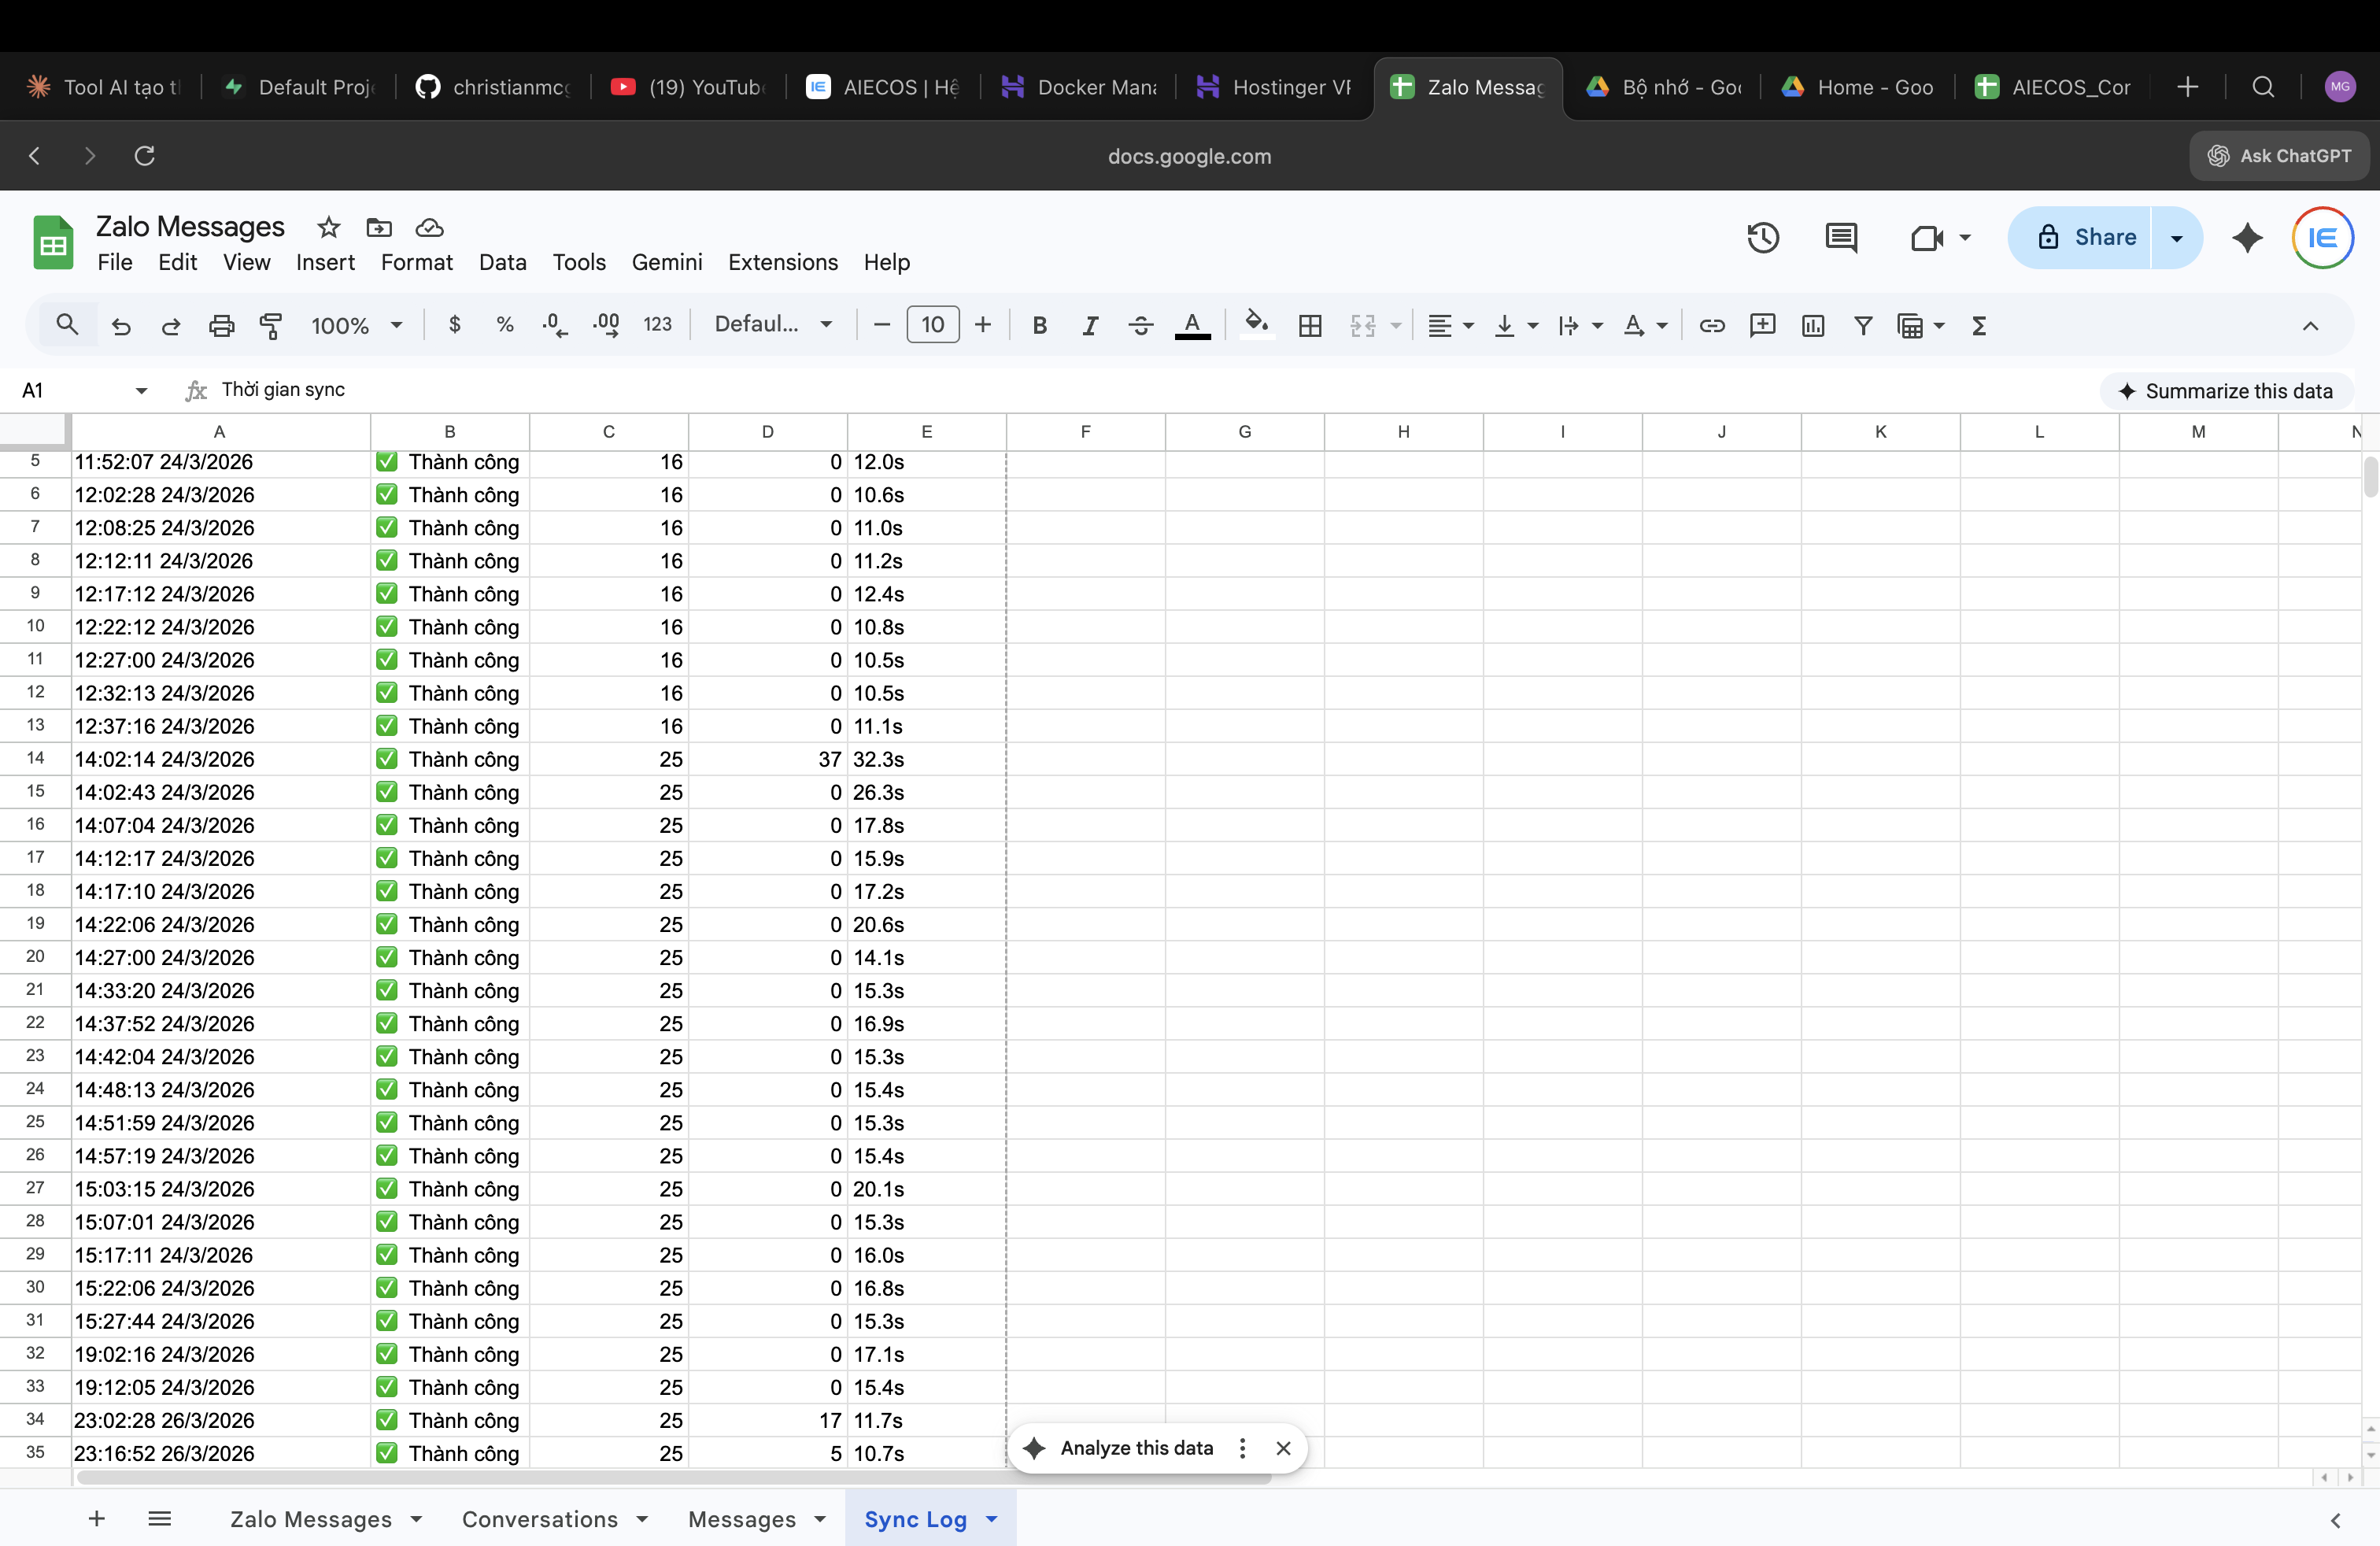Switch to the Messages sheet tab
This screenshot has width=2380, height=1546.
(742, 1519)
